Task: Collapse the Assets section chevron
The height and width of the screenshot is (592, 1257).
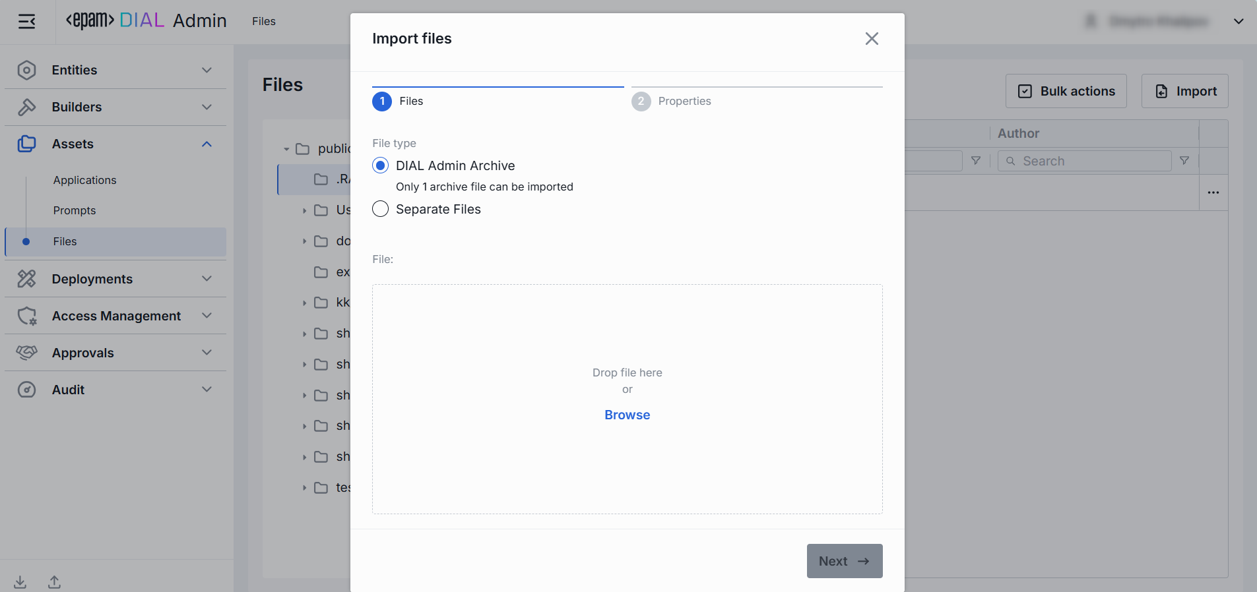Action: (207, 144)
